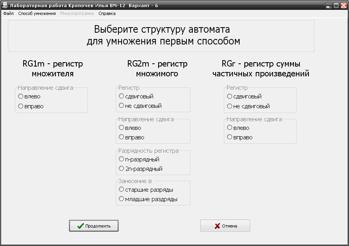Set RG2m register as сдвиговый
The image size is (349, 246).
[136, 96]
